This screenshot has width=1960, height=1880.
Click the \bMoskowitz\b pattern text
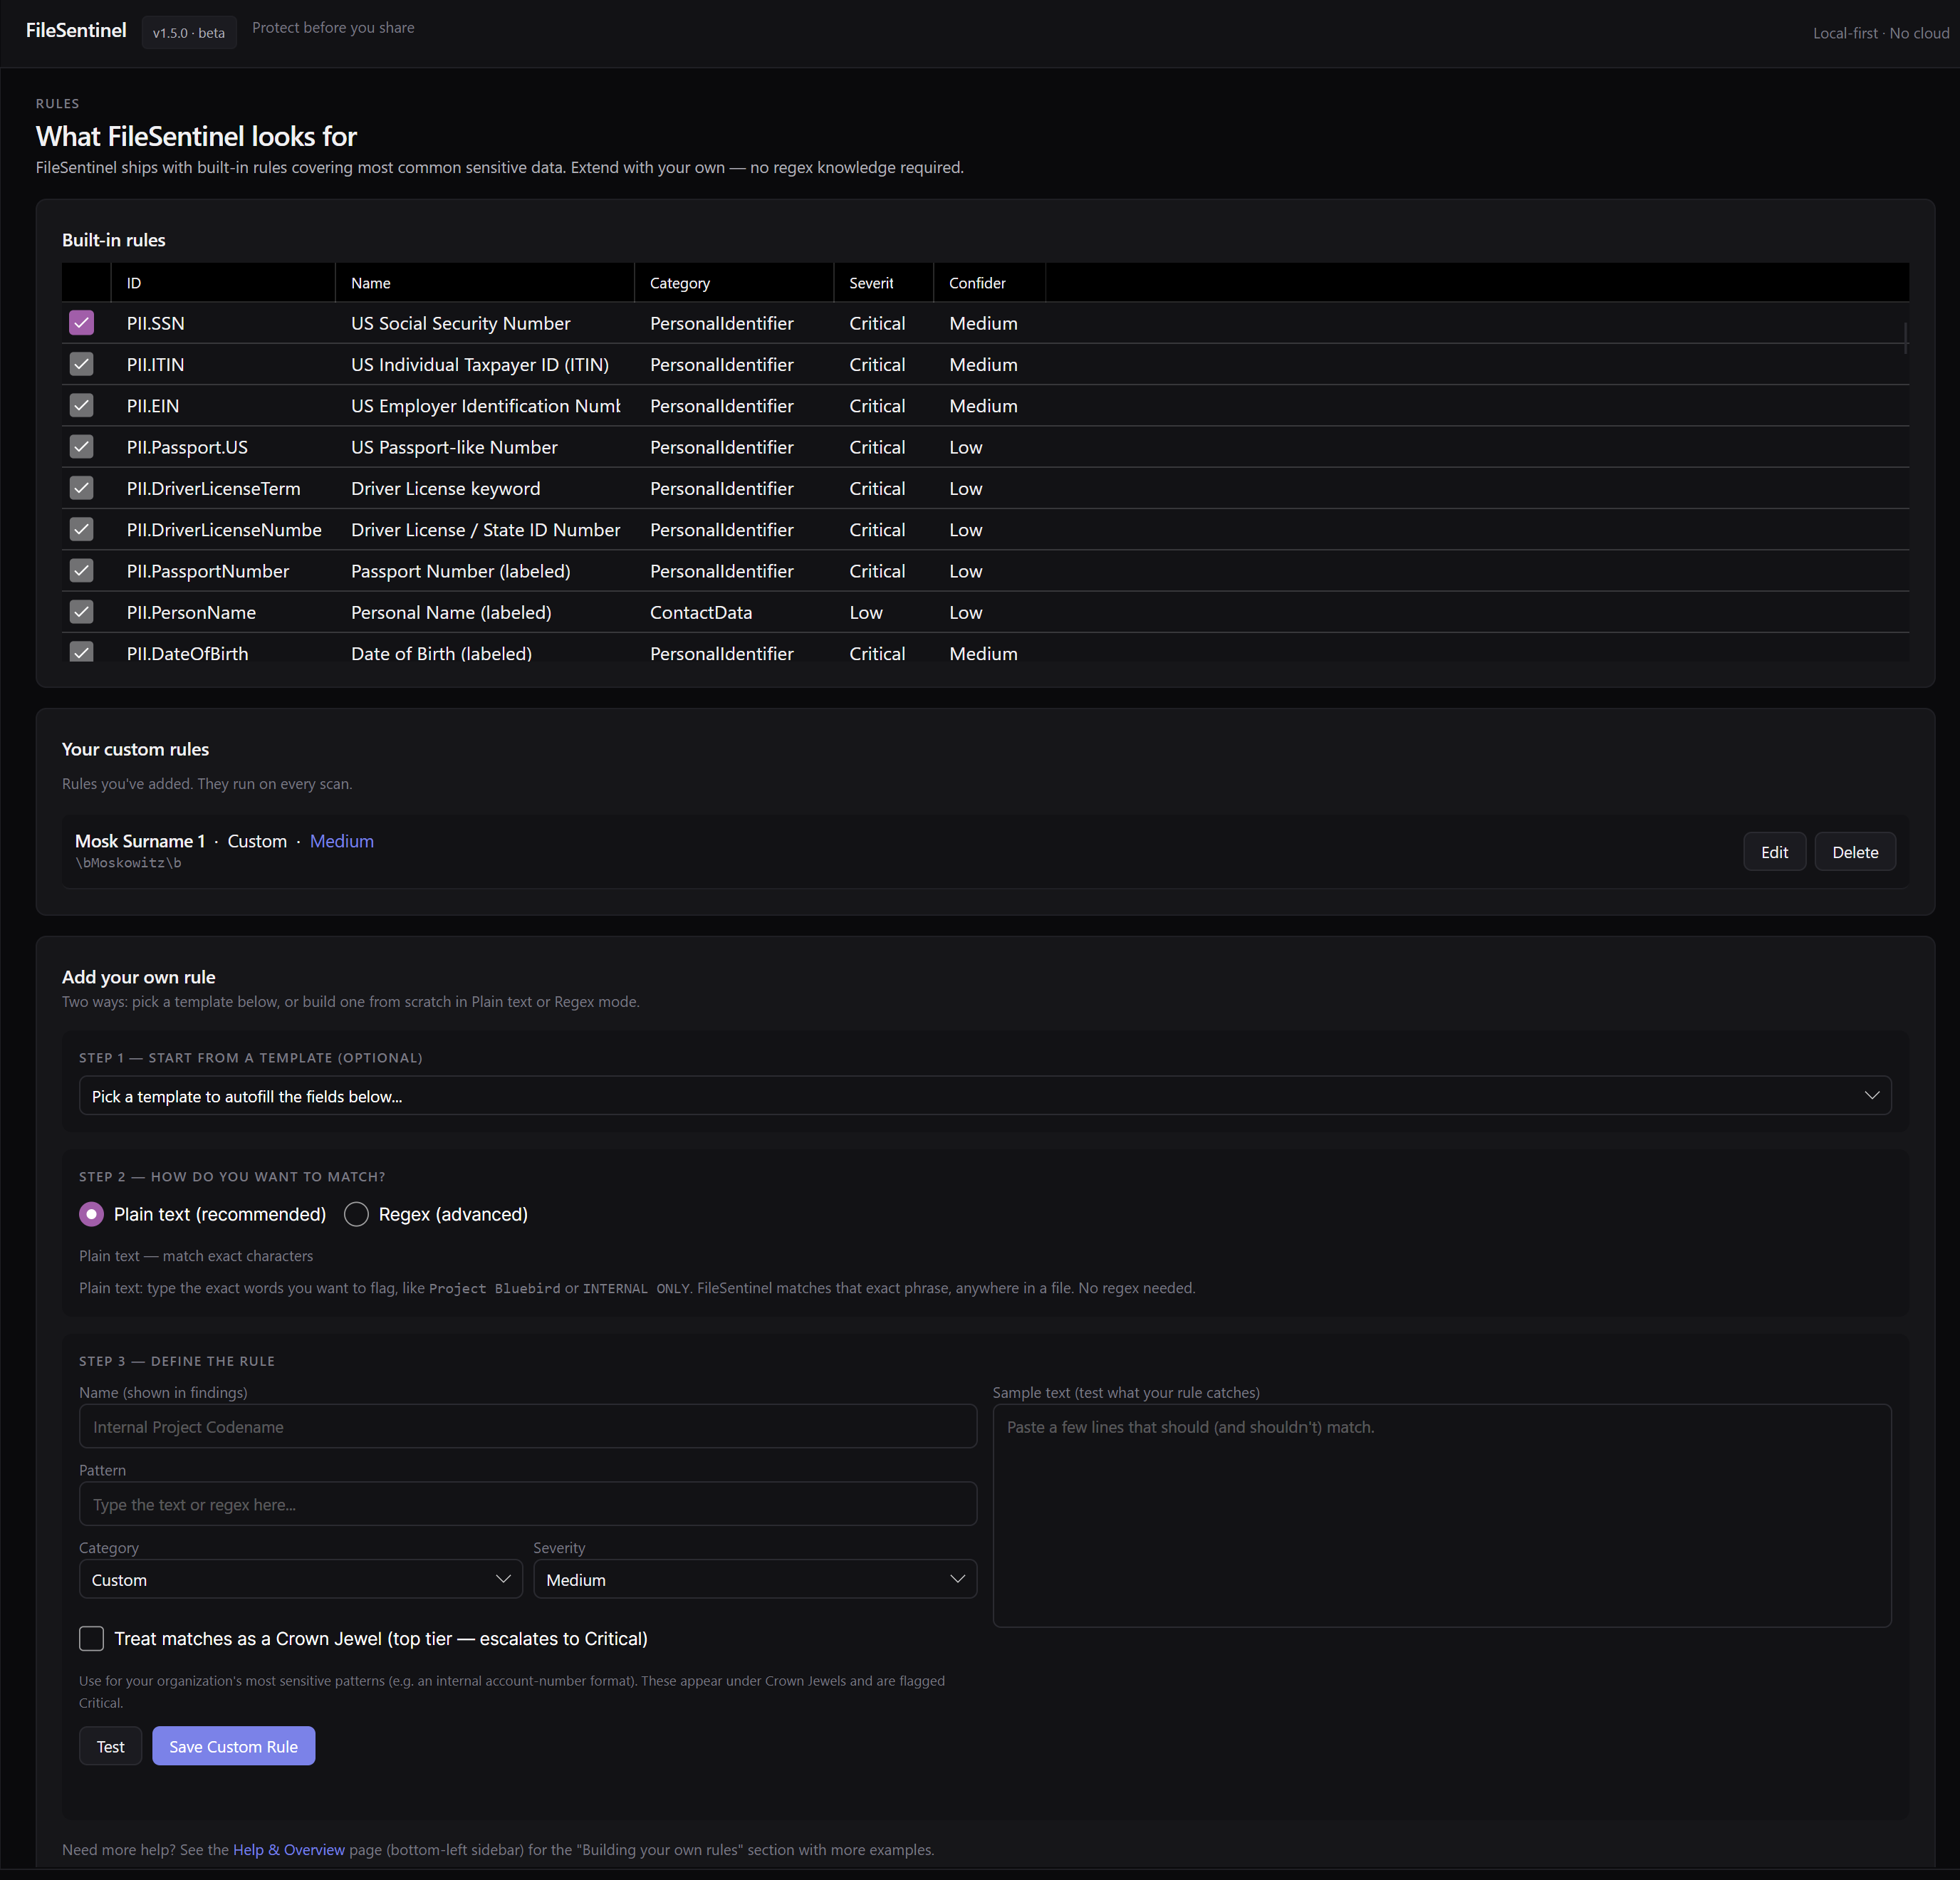[x=128, y=863]
